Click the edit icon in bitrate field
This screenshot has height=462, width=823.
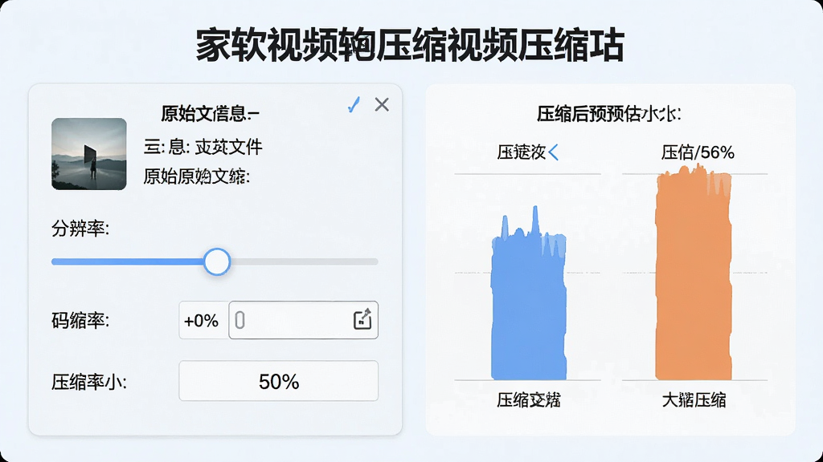(x=362, y=319)
